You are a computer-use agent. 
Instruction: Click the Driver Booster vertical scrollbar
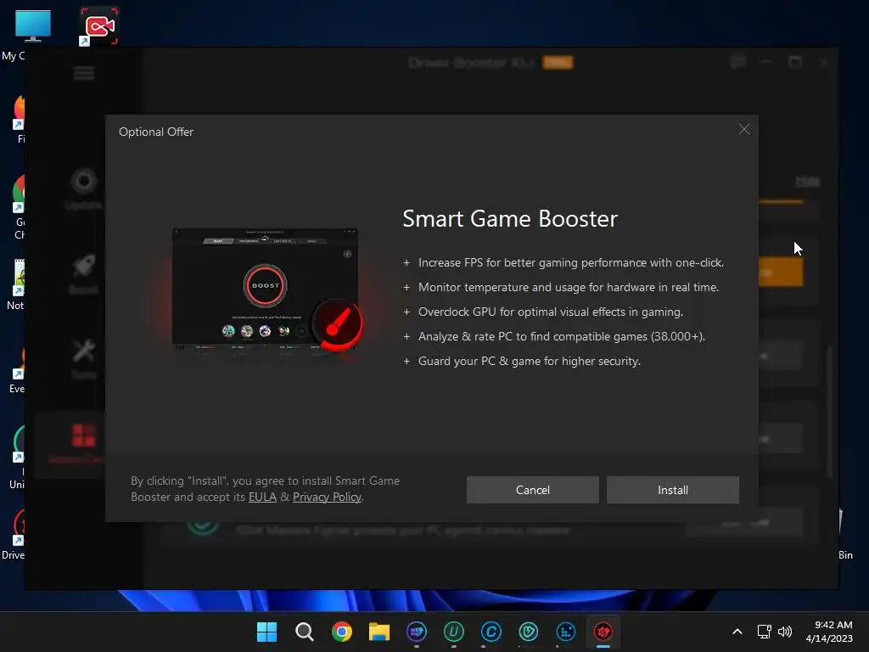pos(830,412)
